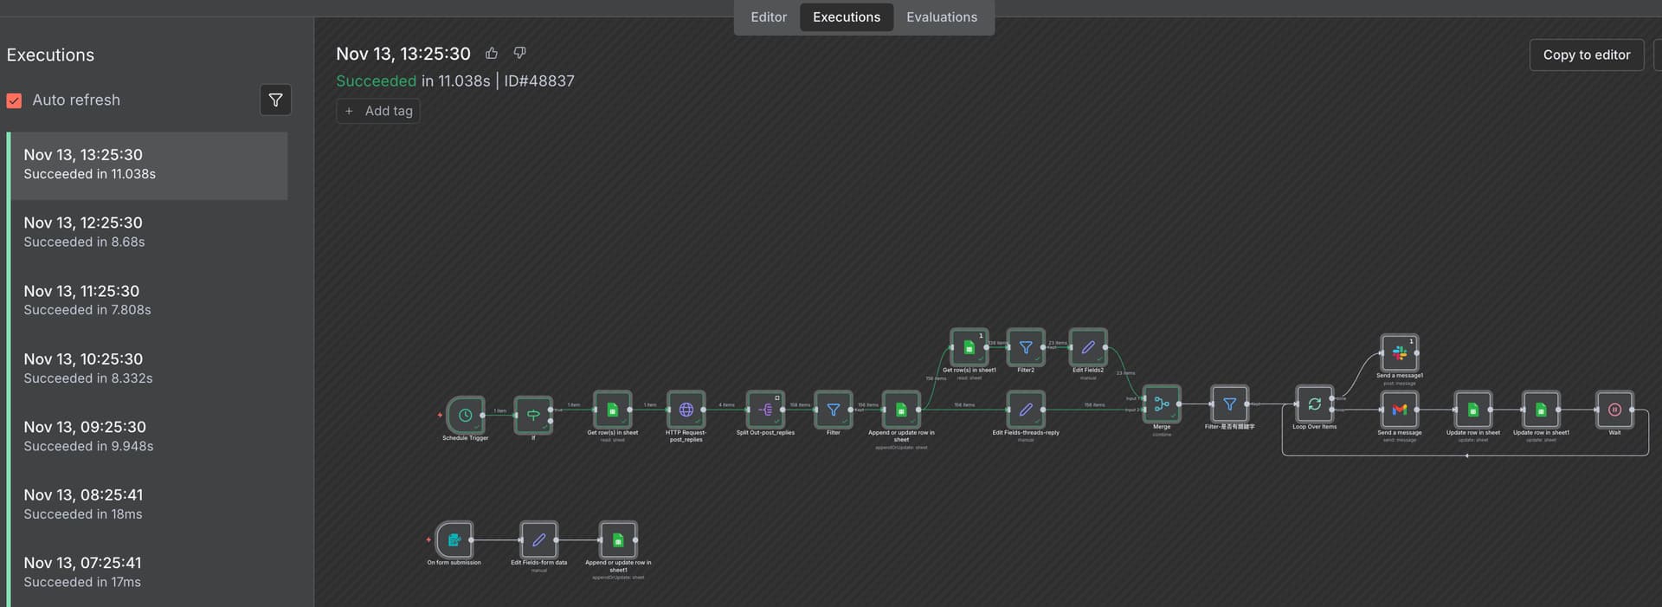Select the Filter-是否有關鍵字 node

pyautogui.click(x=1229, y=404)
